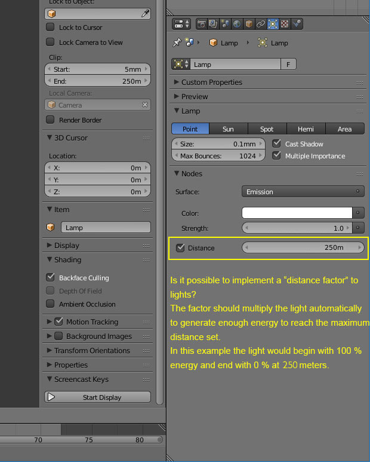Select the Sun lamp type

228,128
